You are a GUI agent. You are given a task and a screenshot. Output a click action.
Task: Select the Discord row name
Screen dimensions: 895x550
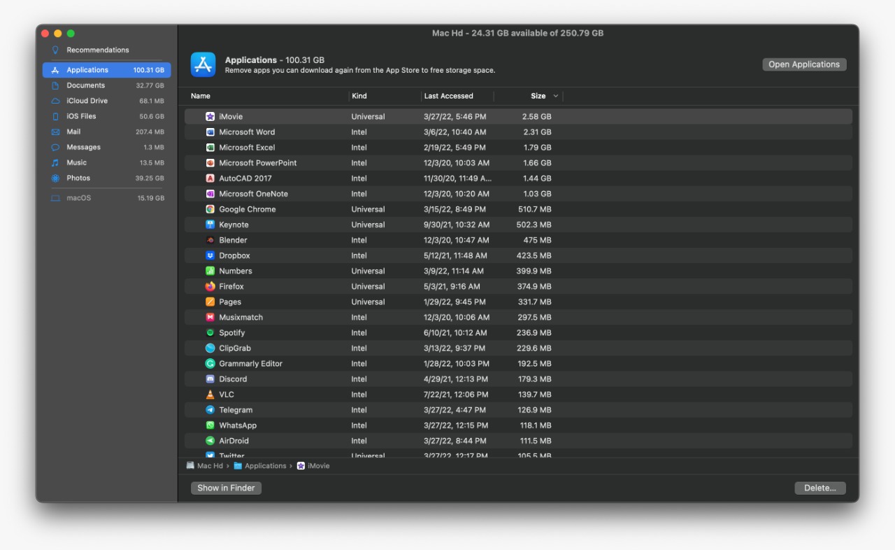tap(233, 379)
